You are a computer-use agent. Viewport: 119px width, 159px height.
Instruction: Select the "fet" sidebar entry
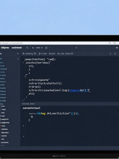3,139
